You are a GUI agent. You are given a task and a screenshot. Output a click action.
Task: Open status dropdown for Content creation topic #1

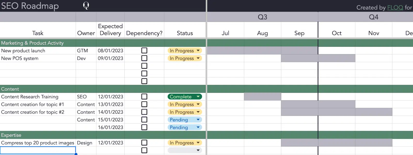(198, 104)
